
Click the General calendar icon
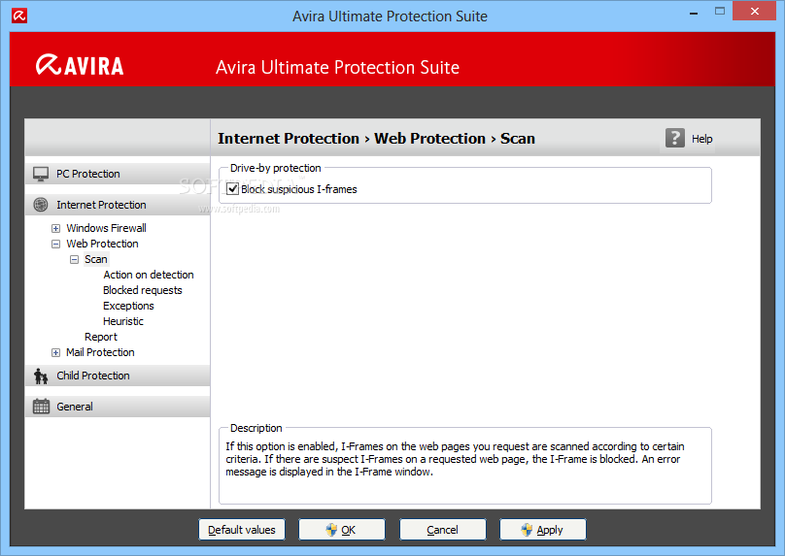41,407
